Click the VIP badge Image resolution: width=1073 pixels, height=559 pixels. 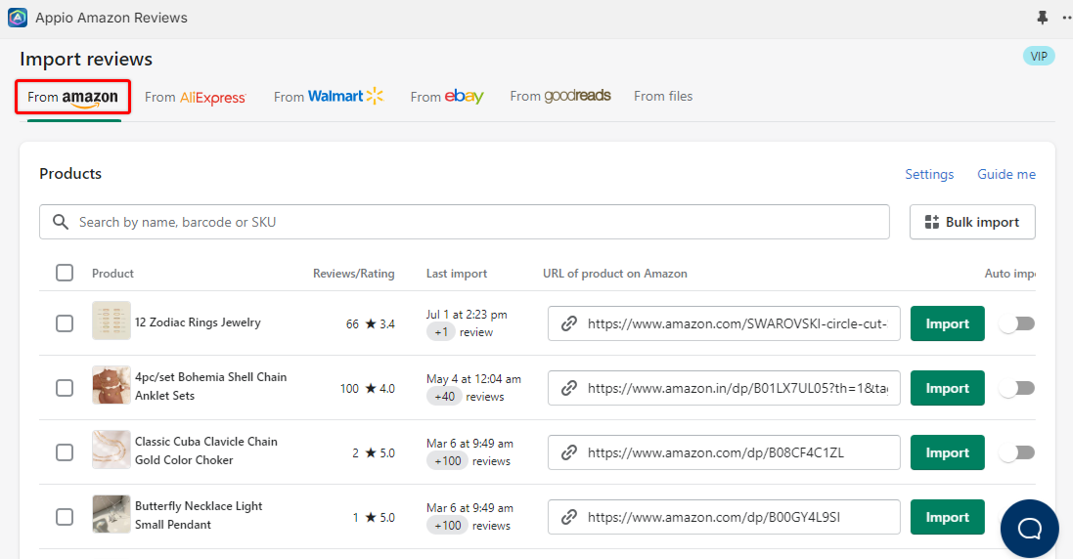[1038, 56]
